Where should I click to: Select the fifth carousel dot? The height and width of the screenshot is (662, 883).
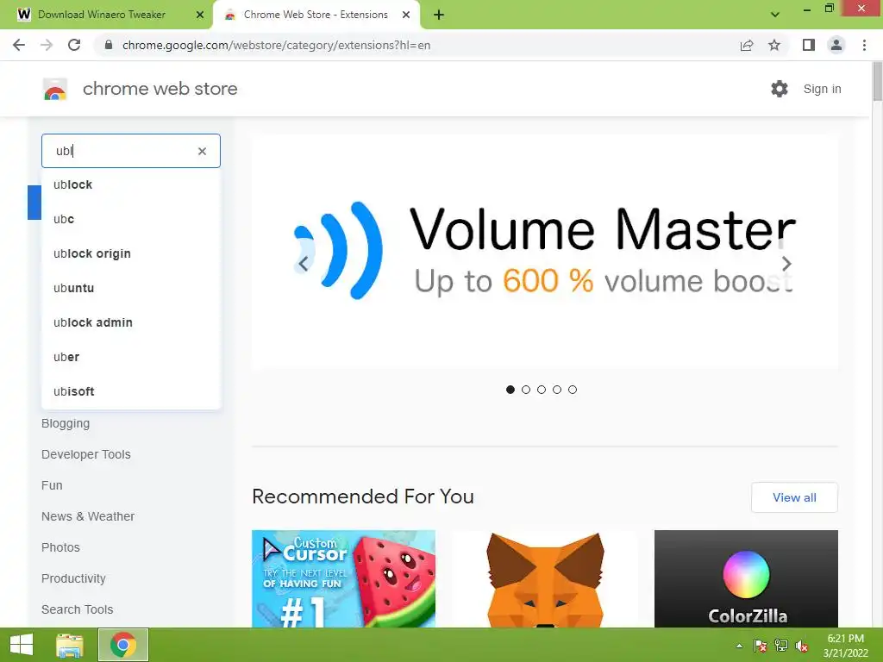tap(573, 390)
